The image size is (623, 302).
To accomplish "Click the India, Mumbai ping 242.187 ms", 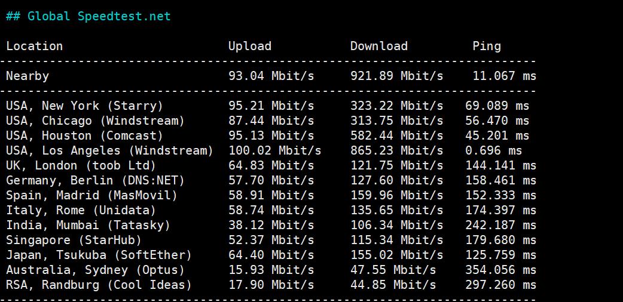I will pyautogui.click(x=500, y=225).
